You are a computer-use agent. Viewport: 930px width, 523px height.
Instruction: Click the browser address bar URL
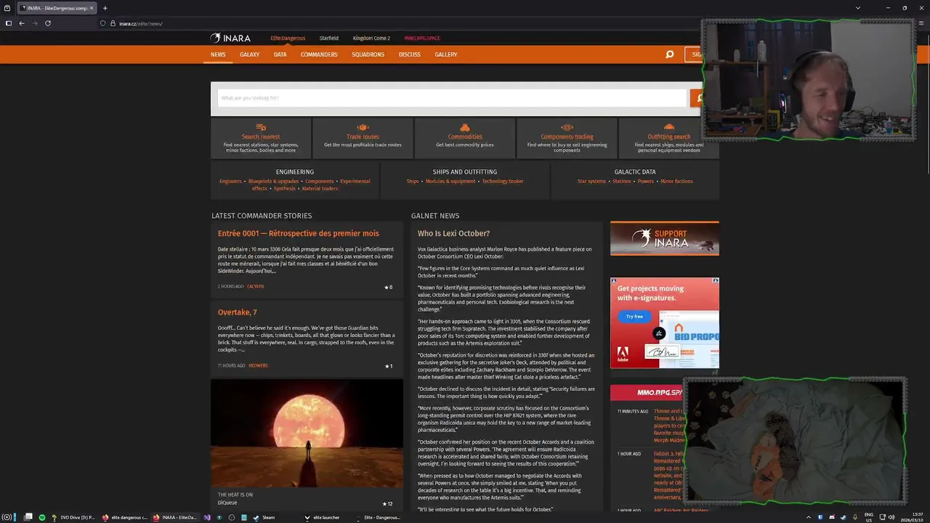coord(140,23)
